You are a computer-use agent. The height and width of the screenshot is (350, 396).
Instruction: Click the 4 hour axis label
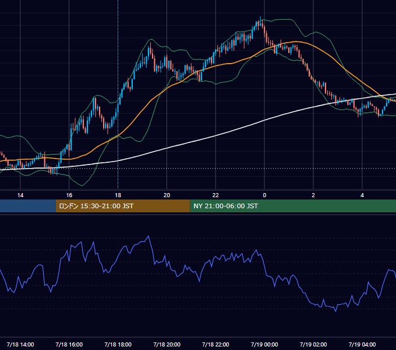(x=362, y=195)
